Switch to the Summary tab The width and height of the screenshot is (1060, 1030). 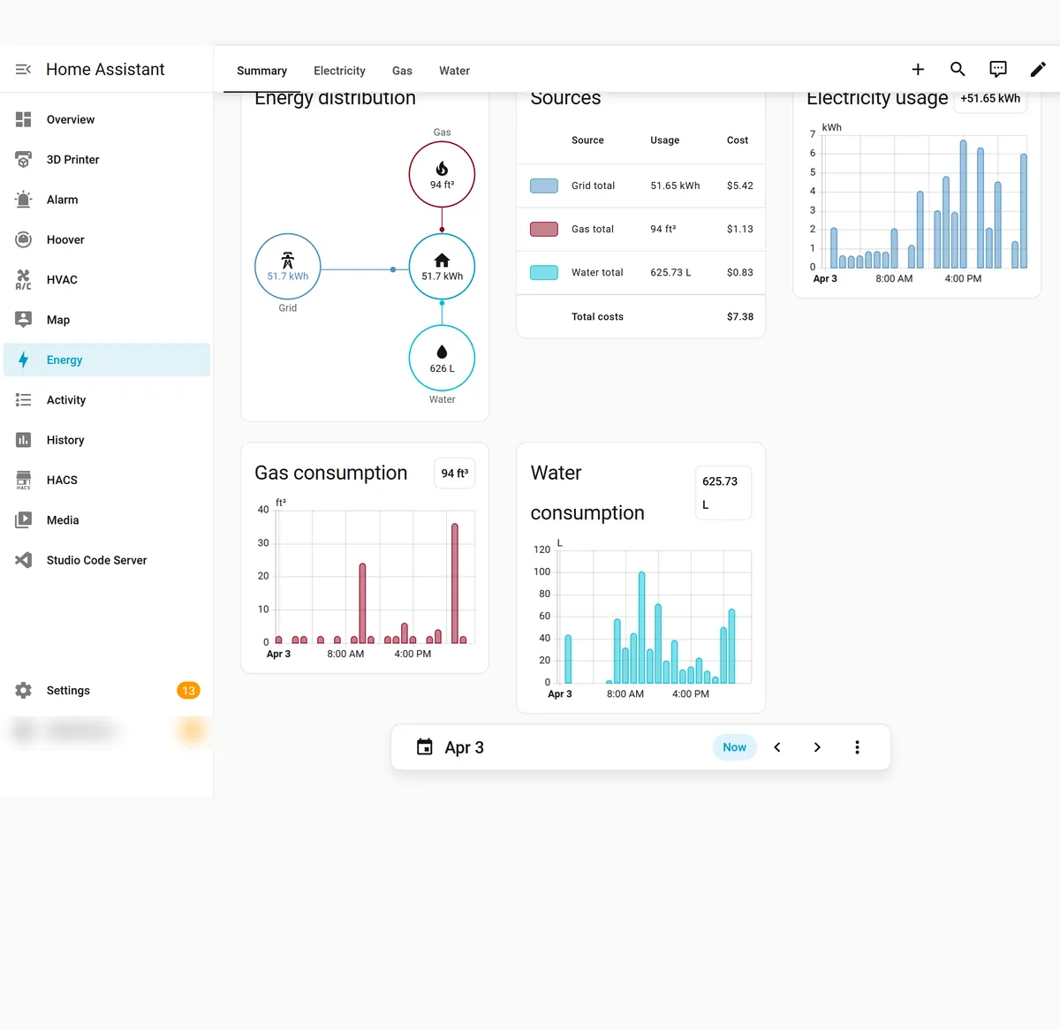pos(261,71)
